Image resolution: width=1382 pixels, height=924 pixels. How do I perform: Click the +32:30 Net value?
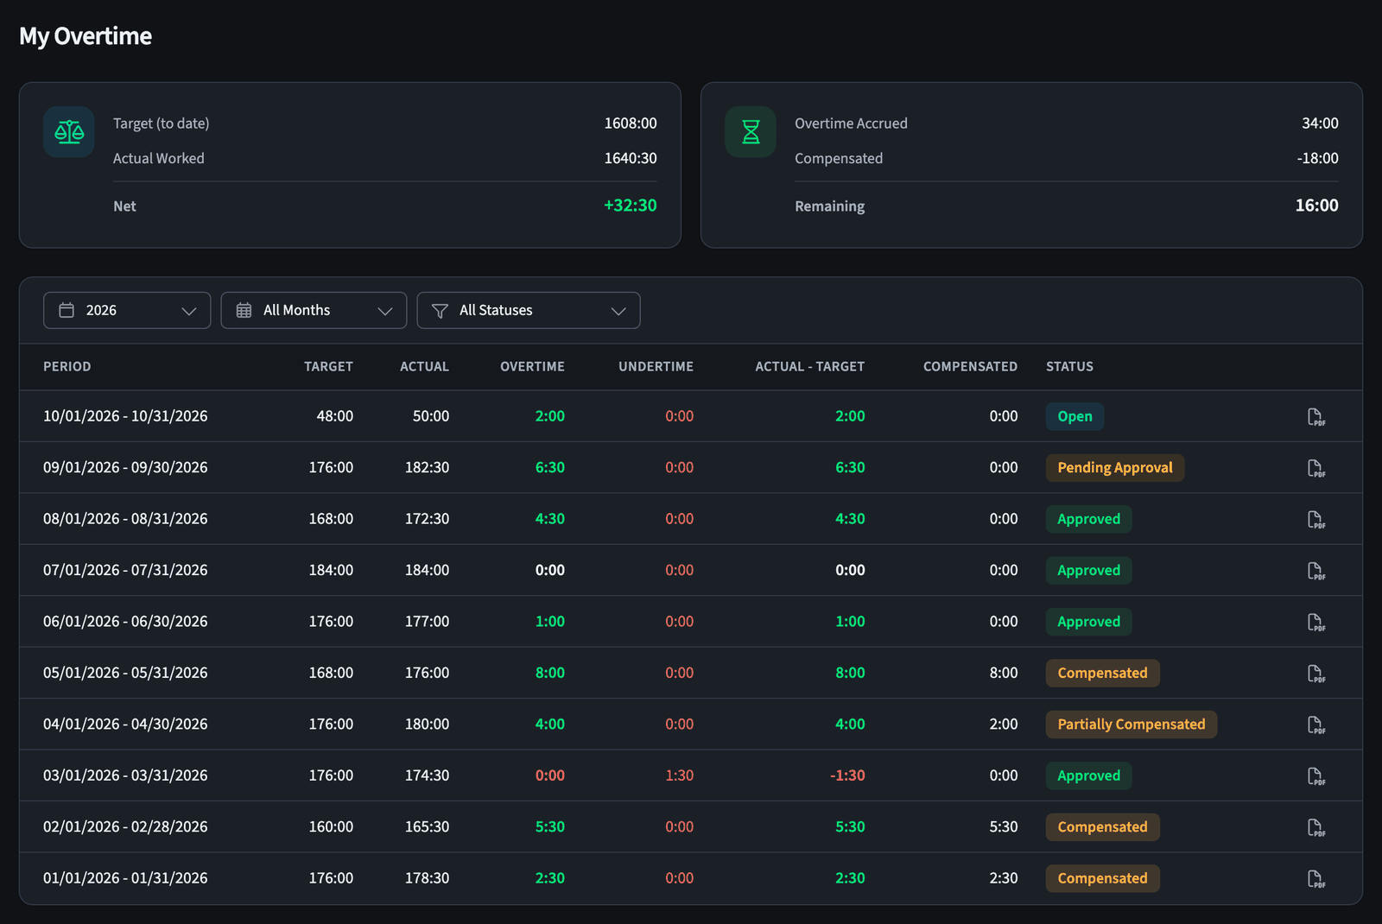630,206
